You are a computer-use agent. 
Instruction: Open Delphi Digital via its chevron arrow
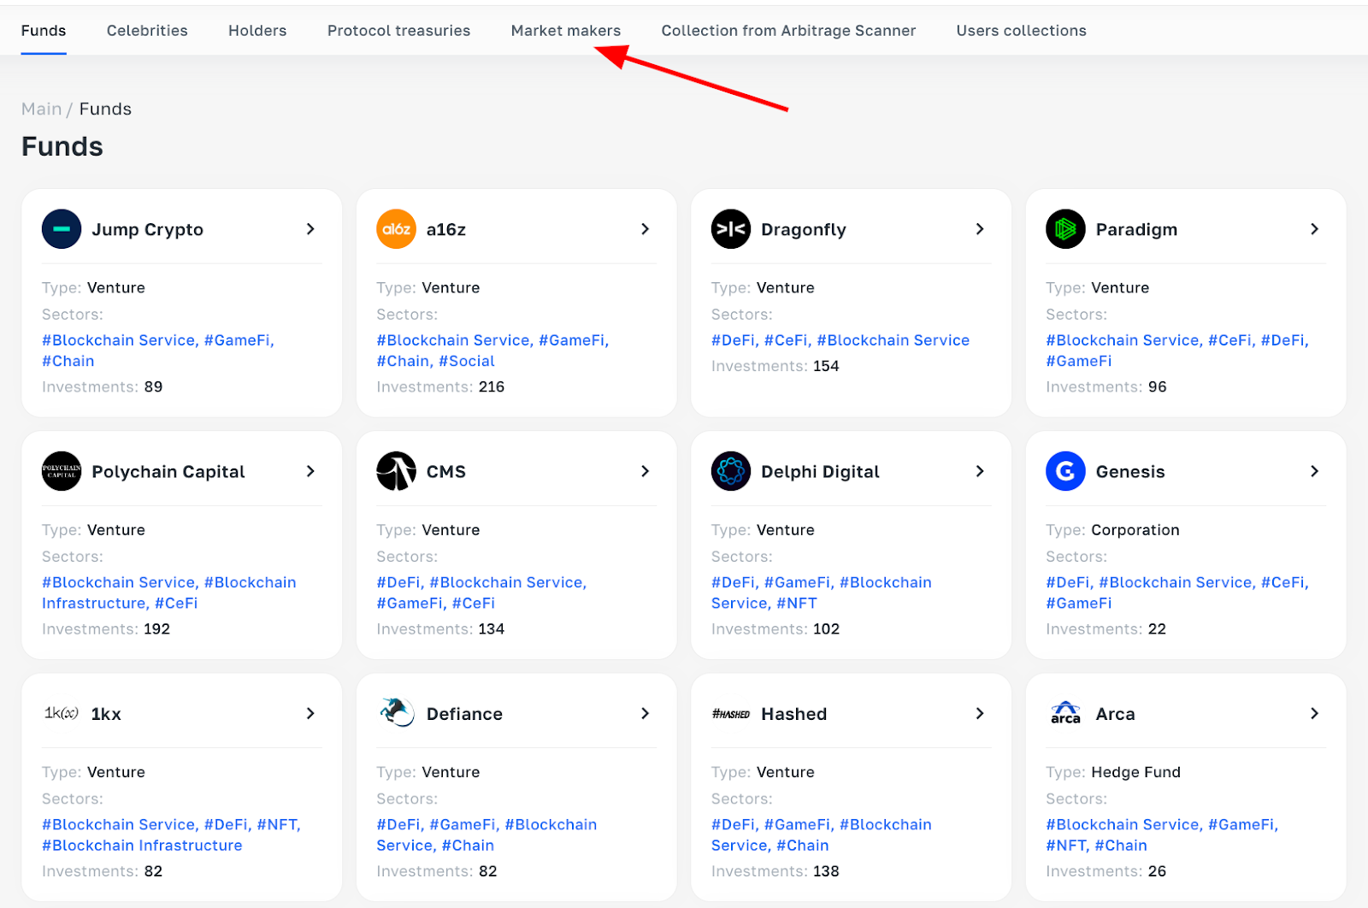(980, 471)
